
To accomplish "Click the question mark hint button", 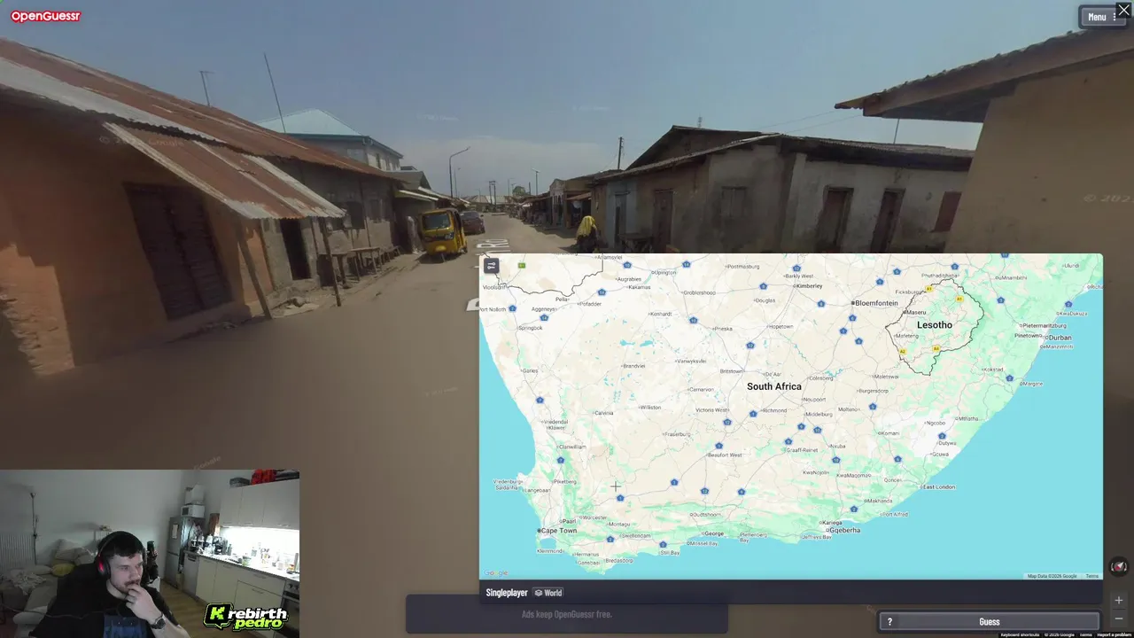I will click(x=889, y=621).
